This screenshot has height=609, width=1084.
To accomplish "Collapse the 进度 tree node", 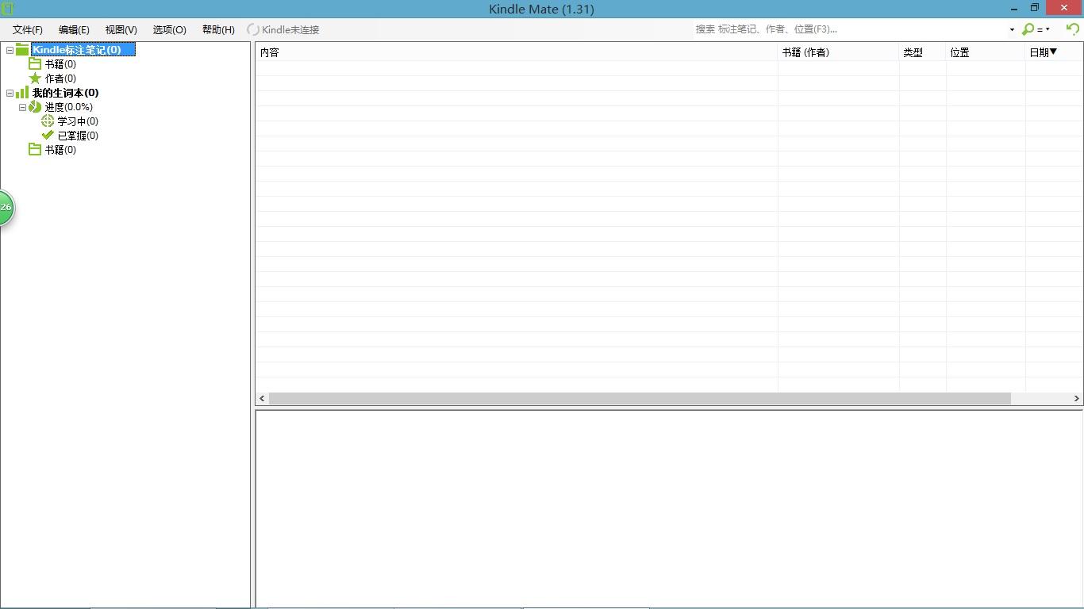I will pyautogui.click(x=22, y=107).
